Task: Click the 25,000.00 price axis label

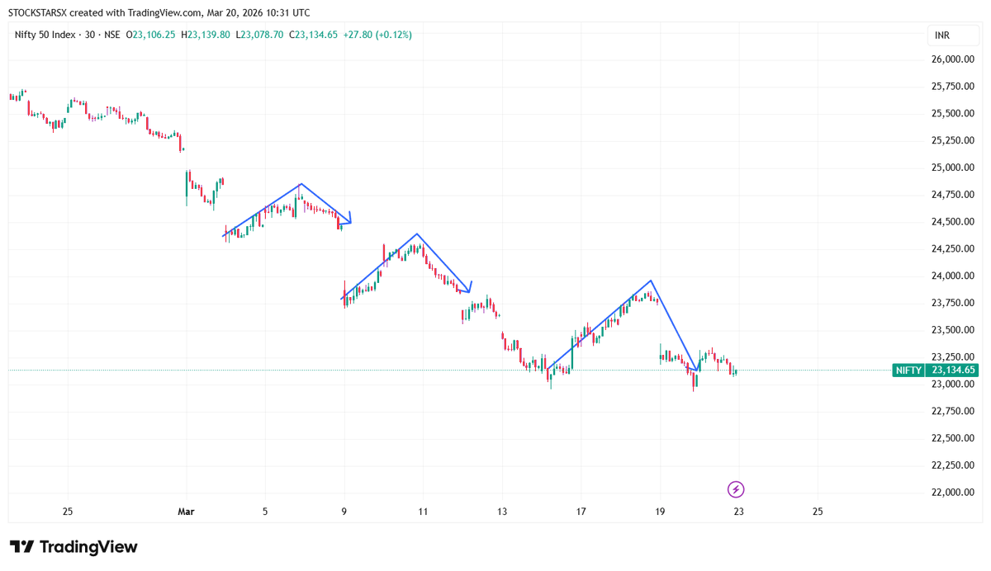Action: [x=952, y=168]
